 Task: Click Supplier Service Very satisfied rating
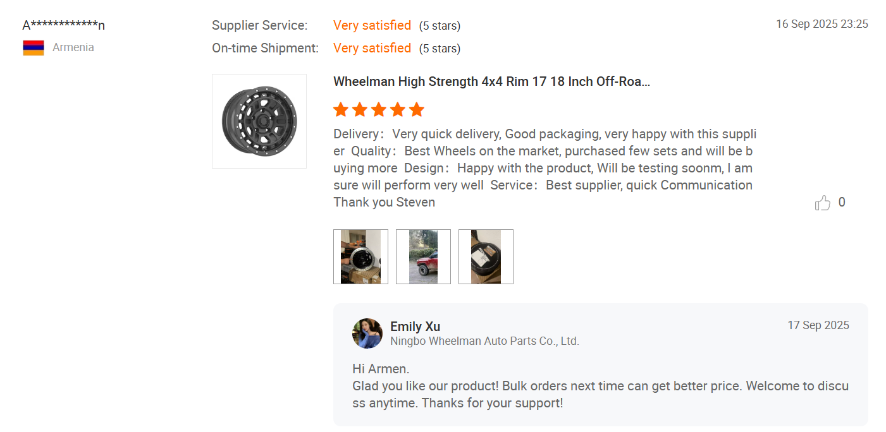click(372, 25)
